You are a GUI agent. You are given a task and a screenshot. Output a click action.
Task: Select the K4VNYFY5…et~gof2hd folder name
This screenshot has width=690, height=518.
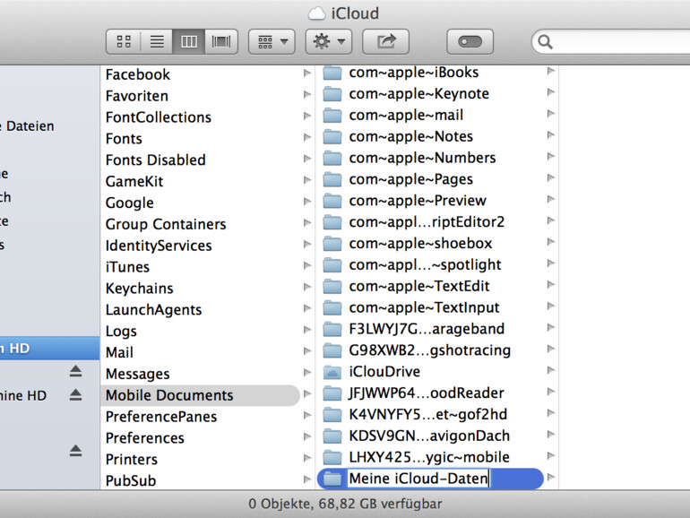[x=428, y=414]
